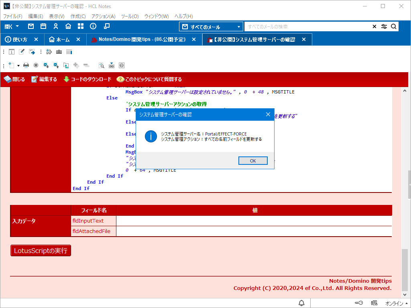
Task: Open the Contacts person icon
Action: tap(56, 26)
